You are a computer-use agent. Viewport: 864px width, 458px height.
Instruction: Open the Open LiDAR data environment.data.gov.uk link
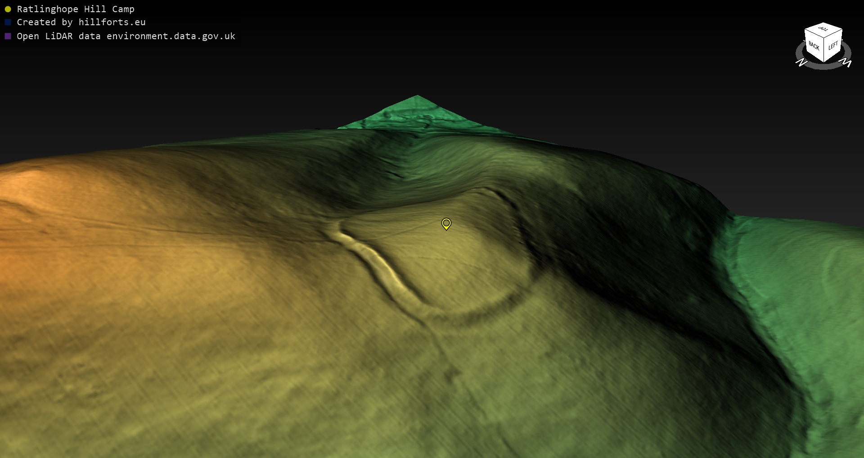pos(126,36)
